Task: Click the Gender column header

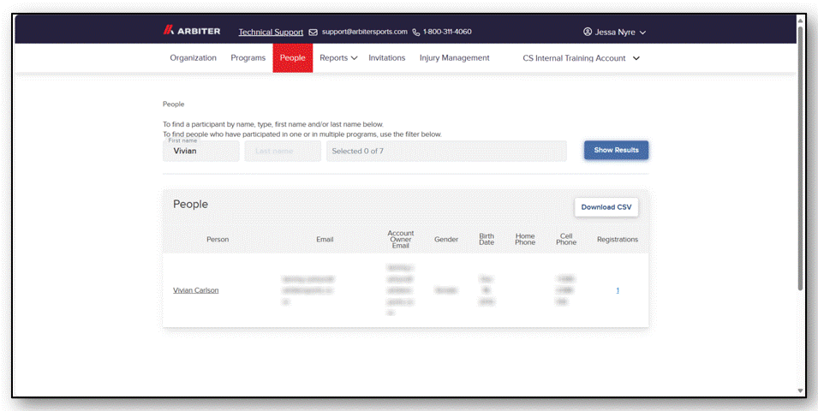Action: [446, 240]
